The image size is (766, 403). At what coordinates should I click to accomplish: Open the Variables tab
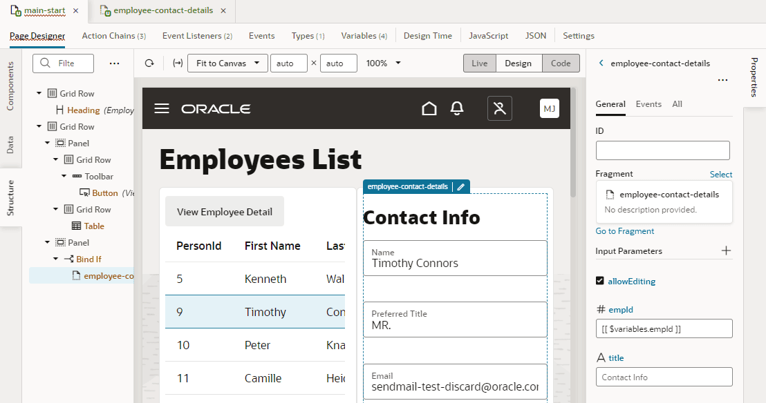[x=364, y=36]
